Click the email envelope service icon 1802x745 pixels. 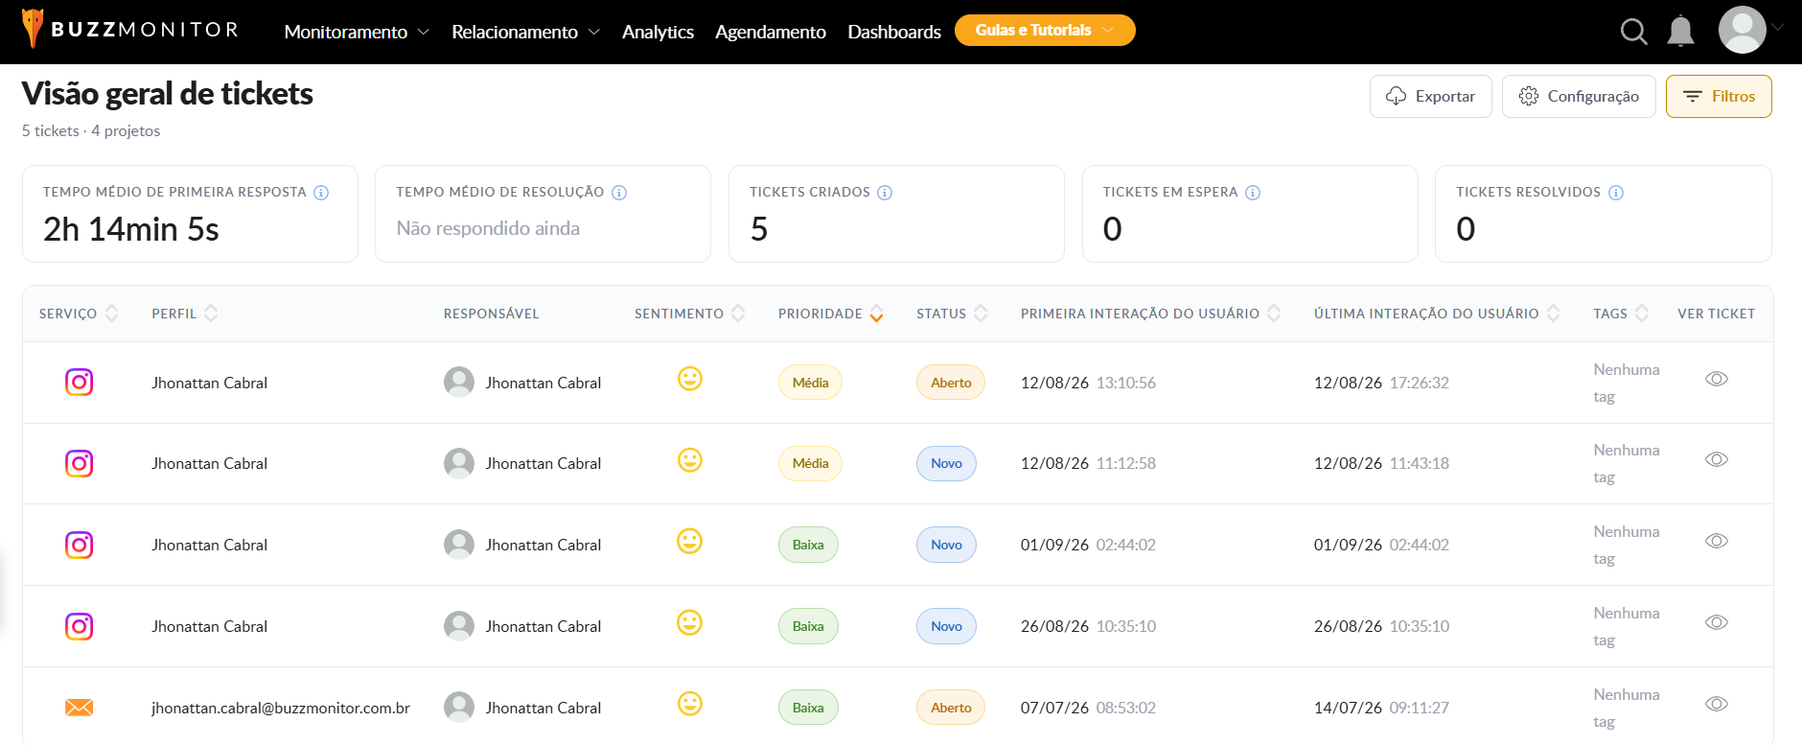[79, 708]
